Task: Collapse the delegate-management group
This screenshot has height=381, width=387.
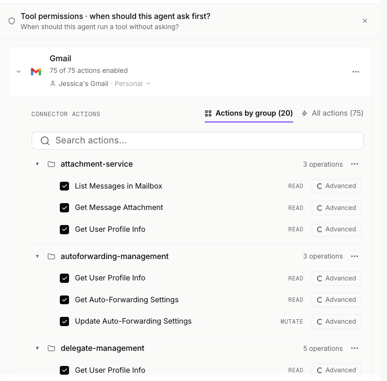Action: click(37, 348)
